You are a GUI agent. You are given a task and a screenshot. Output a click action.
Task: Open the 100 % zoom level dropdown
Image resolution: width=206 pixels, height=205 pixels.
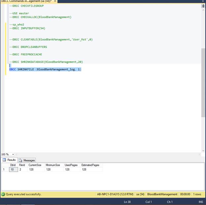point(13,154)
